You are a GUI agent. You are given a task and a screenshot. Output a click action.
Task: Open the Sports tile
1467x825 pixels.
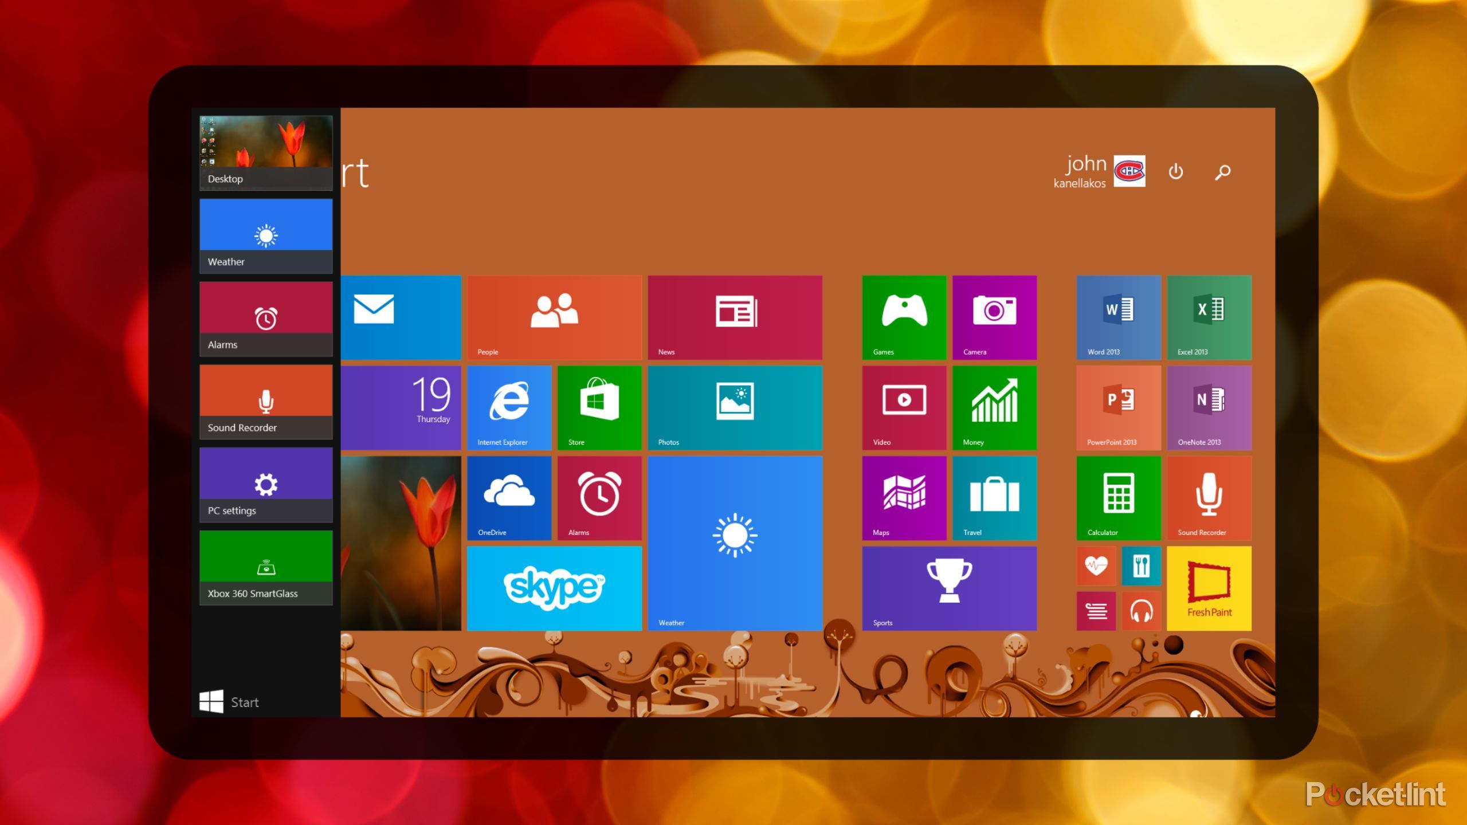[950, 588]
